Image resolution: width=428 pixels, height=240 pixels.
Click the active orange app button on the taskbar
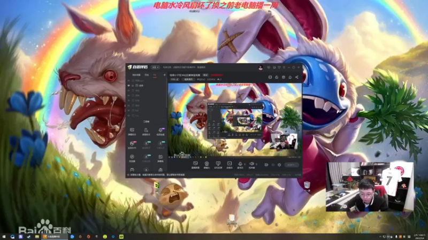pyautogui.click(x=55, y=237)
